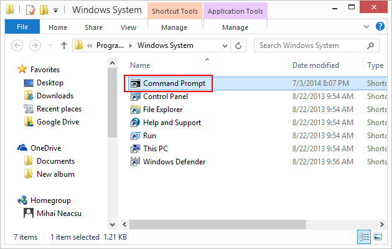Switch to Details view in status bar
Image resolution: width=392 pixels, height=249 pixels.
pos(365,237)
